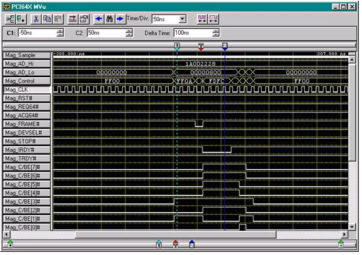This screenshot has height=255, width=362.
Task: Maximize the PCI64X MVu window
Action: (x=343, y=7)
